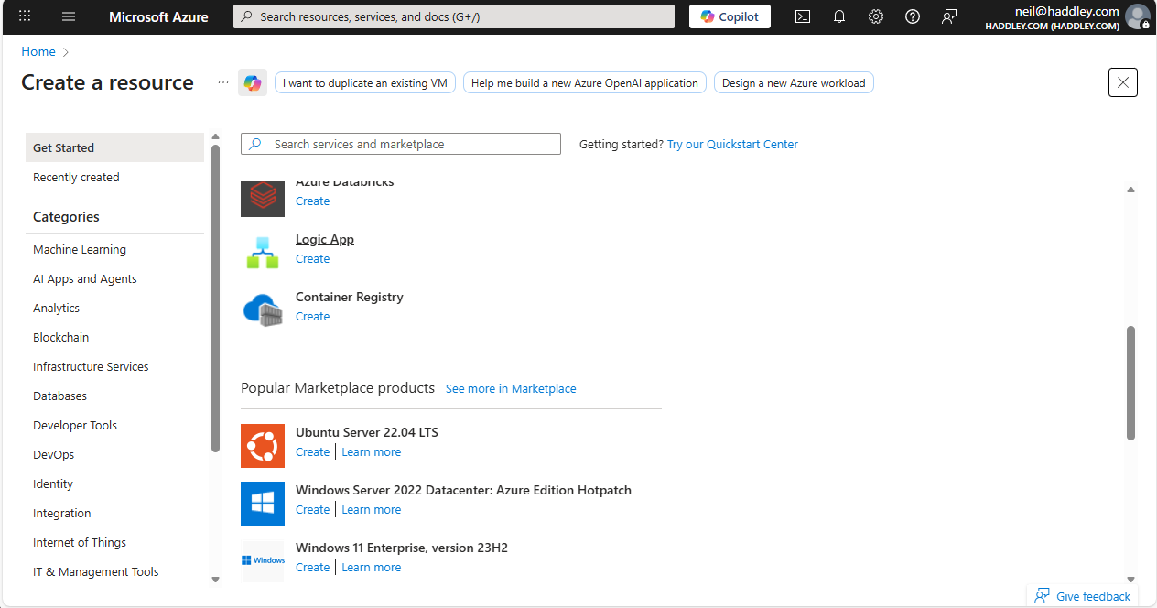1157x608 pixels.
Task: Click the Windows Server 2022 logo
Action: [x=263, y=504]
